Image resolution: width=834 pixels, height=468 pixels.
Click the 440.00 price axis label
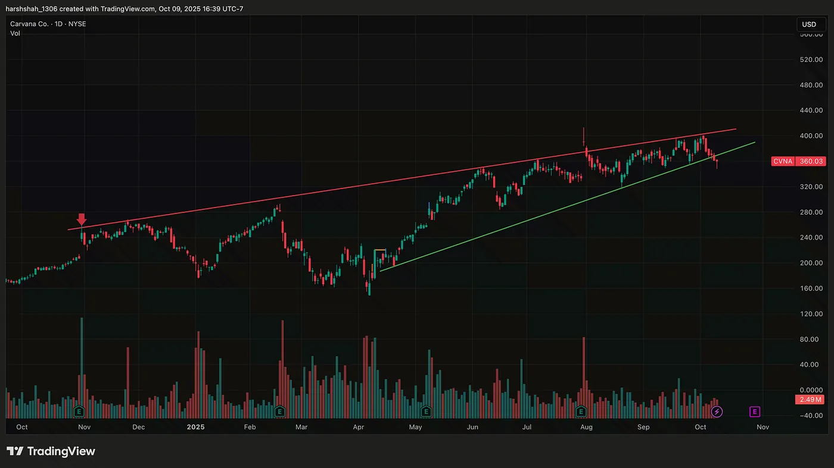pos(811,111)
